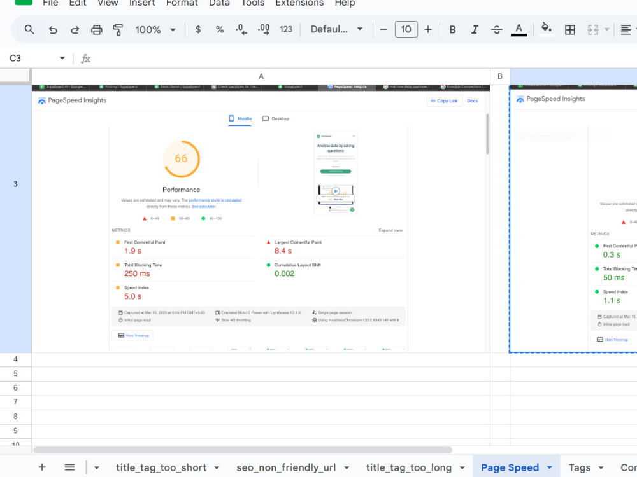Open the Tools menu
The image size is (637, 477).
(x=253, y=3)
